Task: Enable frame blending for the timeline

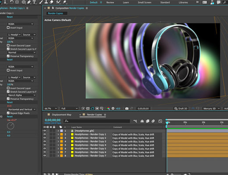Action: coord(148,121)
